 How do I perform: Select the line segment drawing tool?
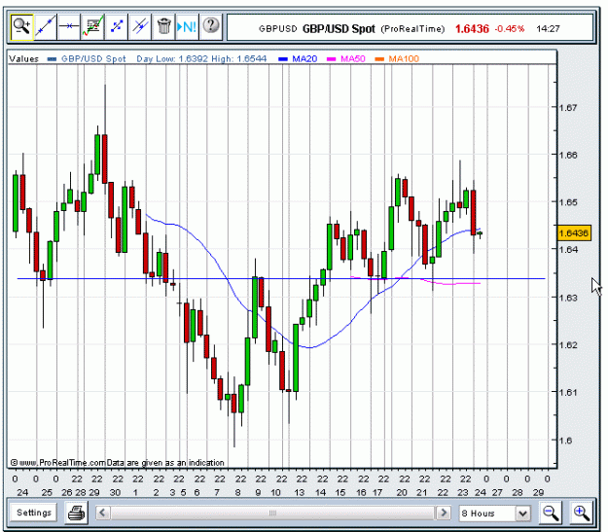pos(117,27)
